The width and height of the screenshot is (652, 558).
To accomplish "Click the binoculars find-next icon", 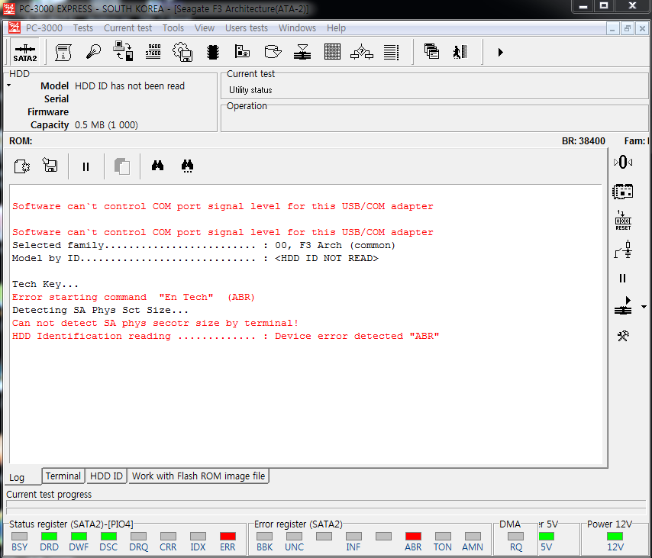I will pos(188,166).
